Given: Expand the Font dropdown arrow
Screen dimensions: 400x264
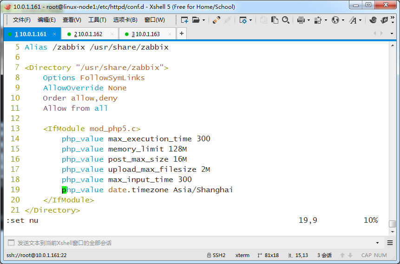Looking at the screenshot, I should (x=360, y=20).
